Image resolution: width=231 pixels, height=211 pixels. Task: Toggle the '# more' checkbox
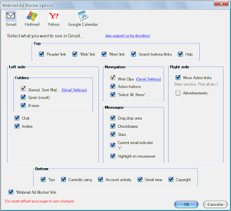(23, 105)
